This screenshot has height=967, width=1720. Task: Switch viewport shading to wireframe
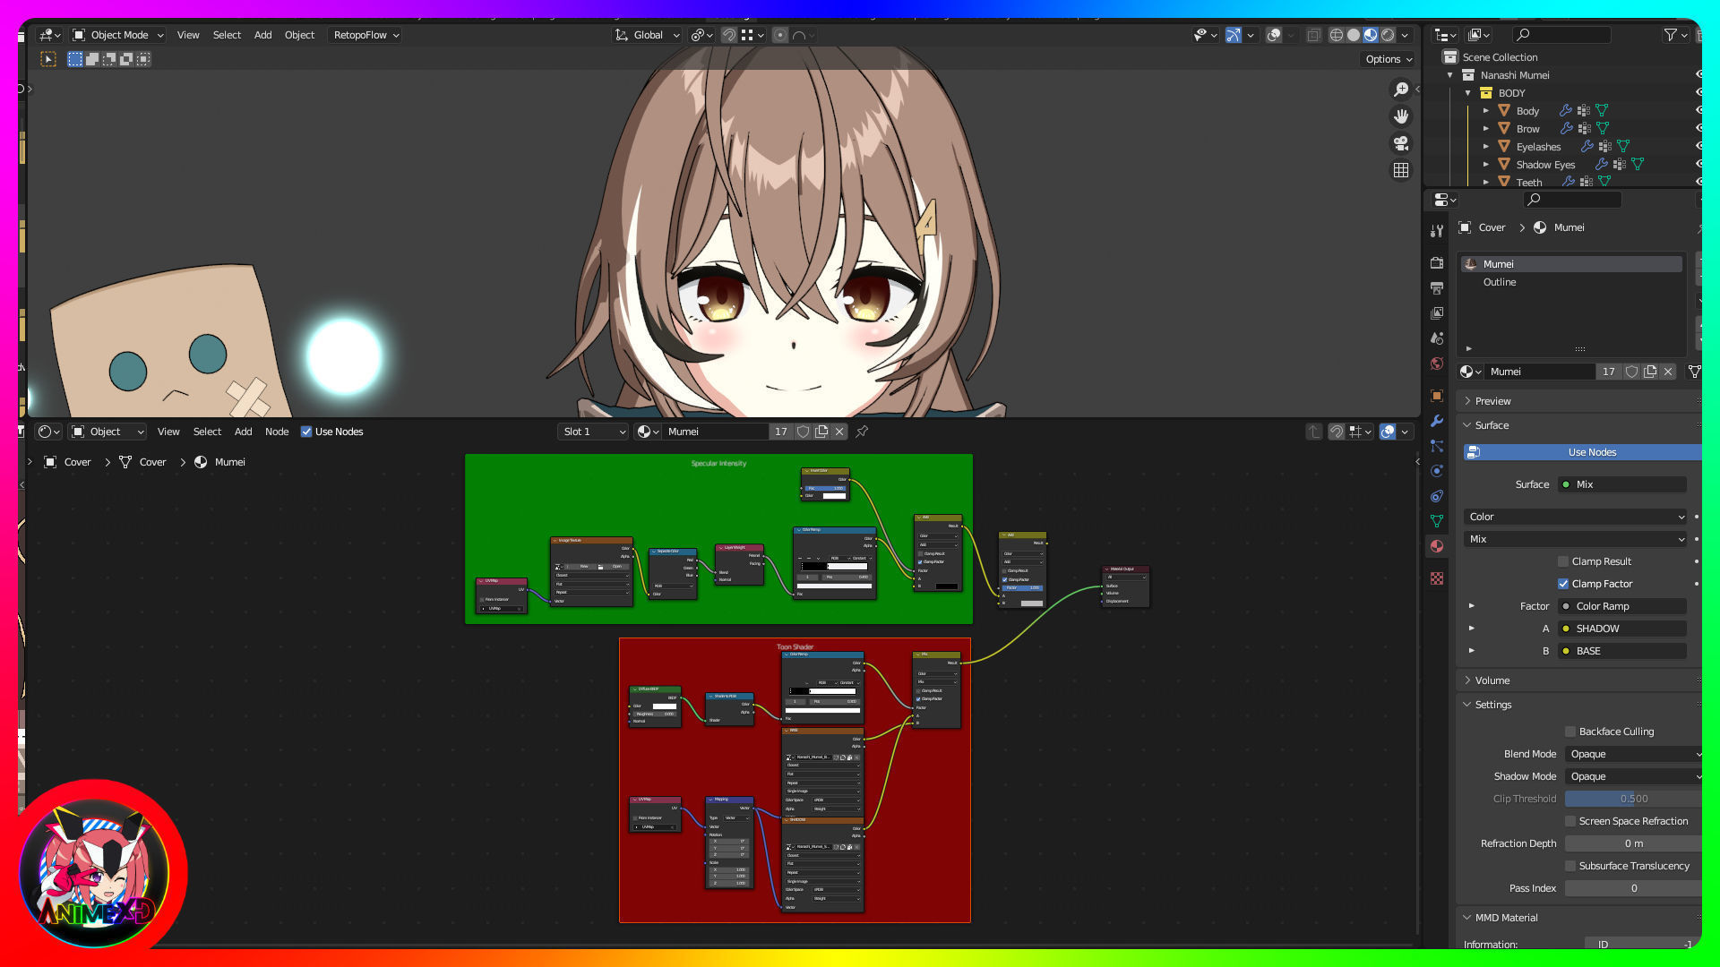click(1336, 35)
